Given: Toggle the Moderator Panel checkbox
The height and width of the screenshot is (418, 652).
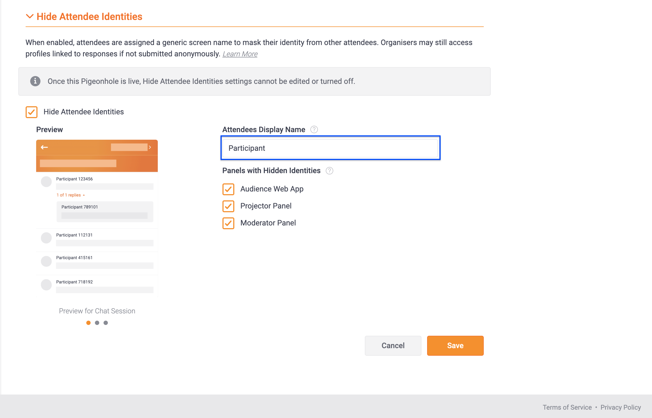Looking at the screenshot, I should click(228, 223).
